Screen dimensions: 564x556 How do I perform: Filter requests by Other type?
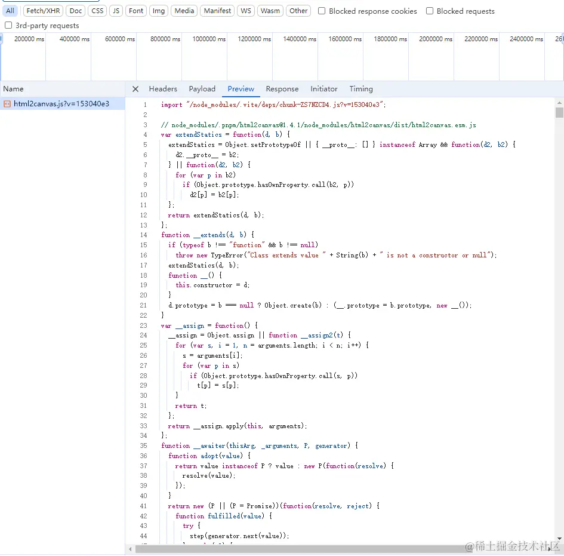tap(298, 11)
